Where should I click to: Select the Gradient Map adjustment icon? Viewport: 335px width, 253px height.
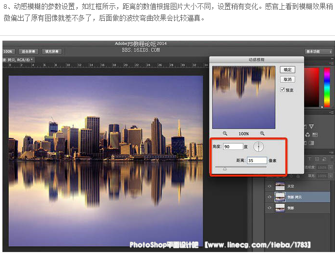click(x=311, y=143)
